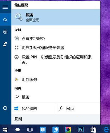
Task: Click the Cortana circle icon in sidebar
Action: (5, 108)
